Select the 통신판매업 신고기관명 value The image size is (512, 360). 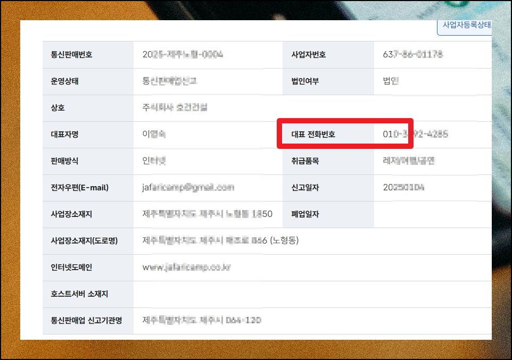pyautogui.click(x=202, y=321)
